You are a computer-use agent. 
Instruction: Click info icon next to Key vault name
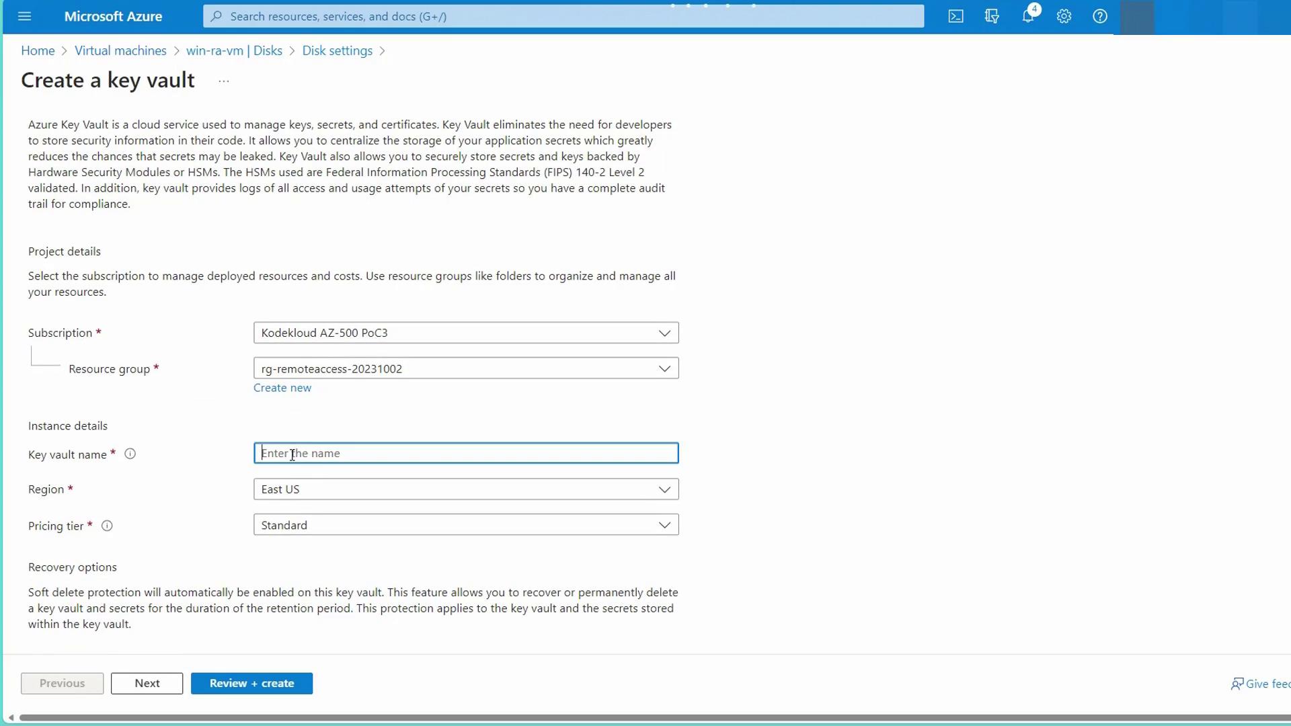pos(130,454)
